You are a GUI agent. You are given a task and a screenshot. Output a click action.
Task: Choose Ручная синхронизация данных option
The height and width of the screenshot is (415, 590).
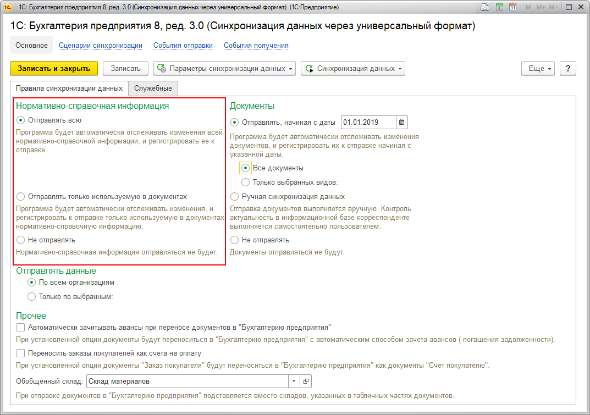(x=234, y=196)
